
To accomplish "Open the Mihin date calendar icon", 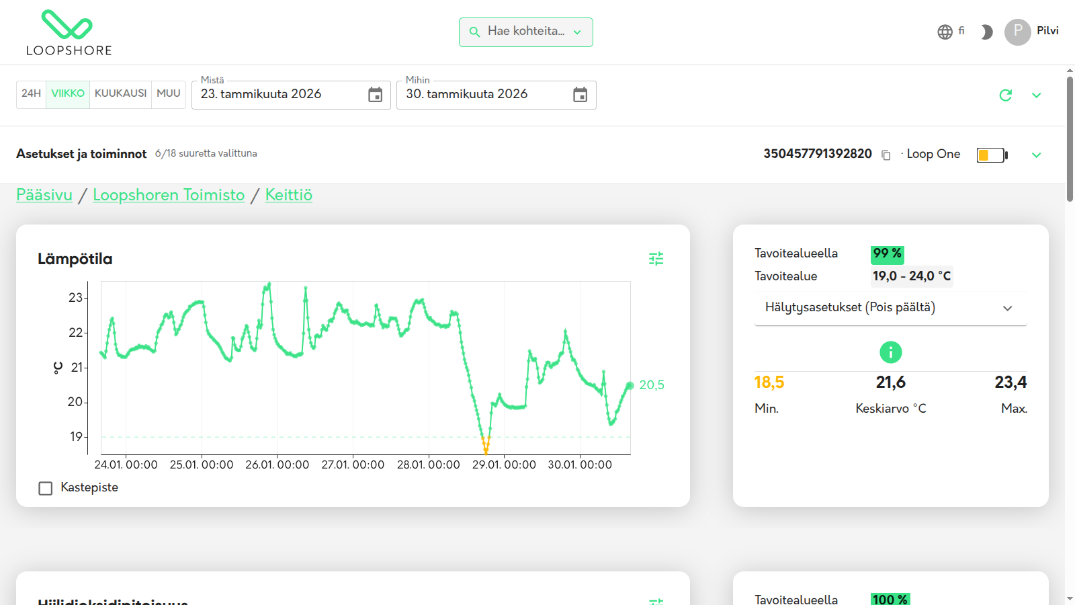I will 580,95.
